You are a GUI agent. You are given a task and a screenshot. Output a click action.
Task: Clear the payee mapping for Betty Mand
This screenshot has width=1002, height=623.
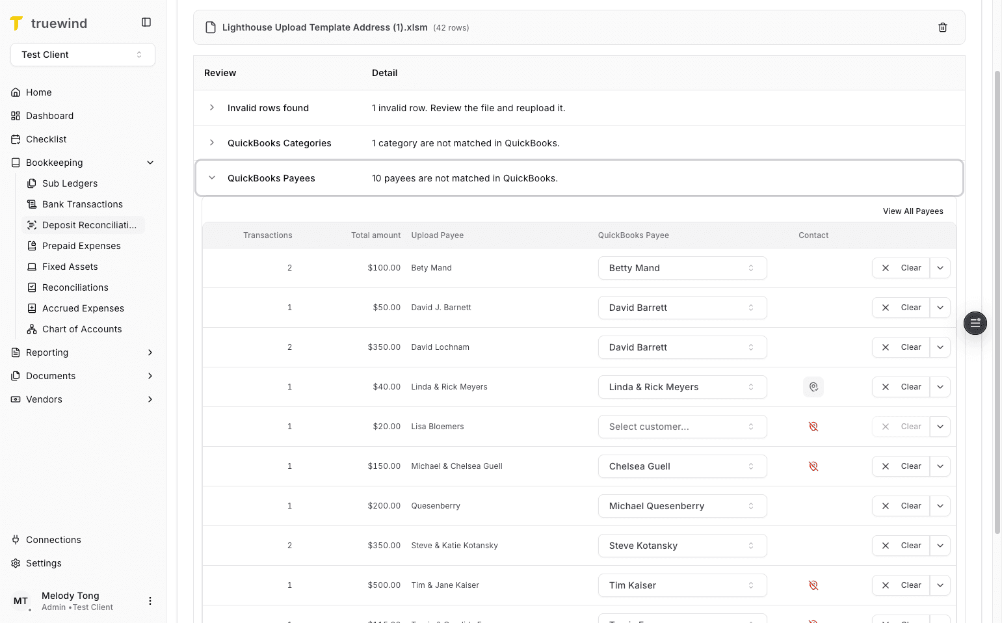coord(901,267)
